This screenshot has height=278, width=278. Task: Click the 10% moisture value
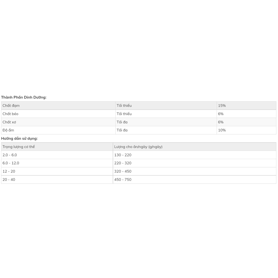click(x=222, y=130)
